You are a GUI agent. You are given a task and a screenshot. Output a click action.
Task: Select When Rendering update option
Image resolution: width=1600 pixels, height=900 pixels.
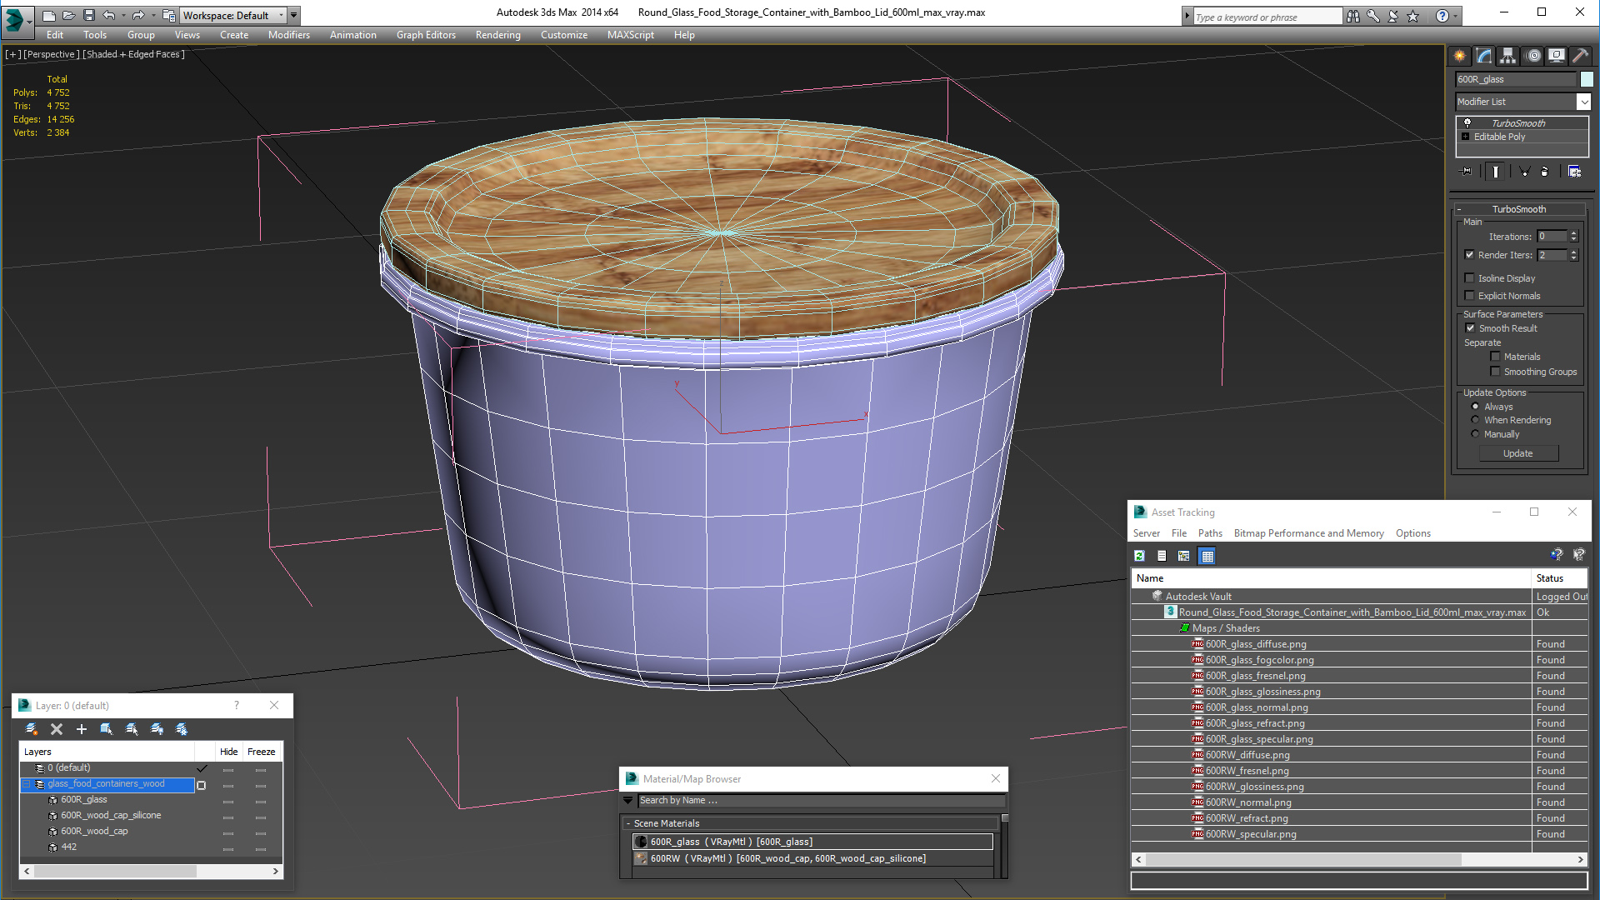point(1475,420)
